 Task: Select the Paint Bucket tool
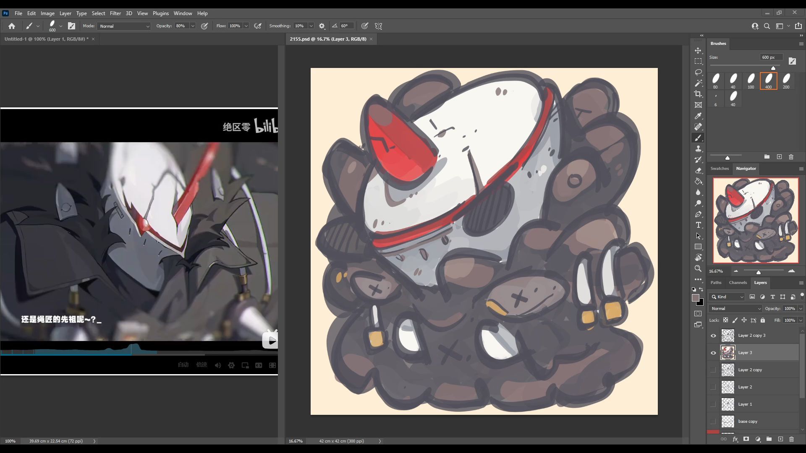[x=698, y=181]
